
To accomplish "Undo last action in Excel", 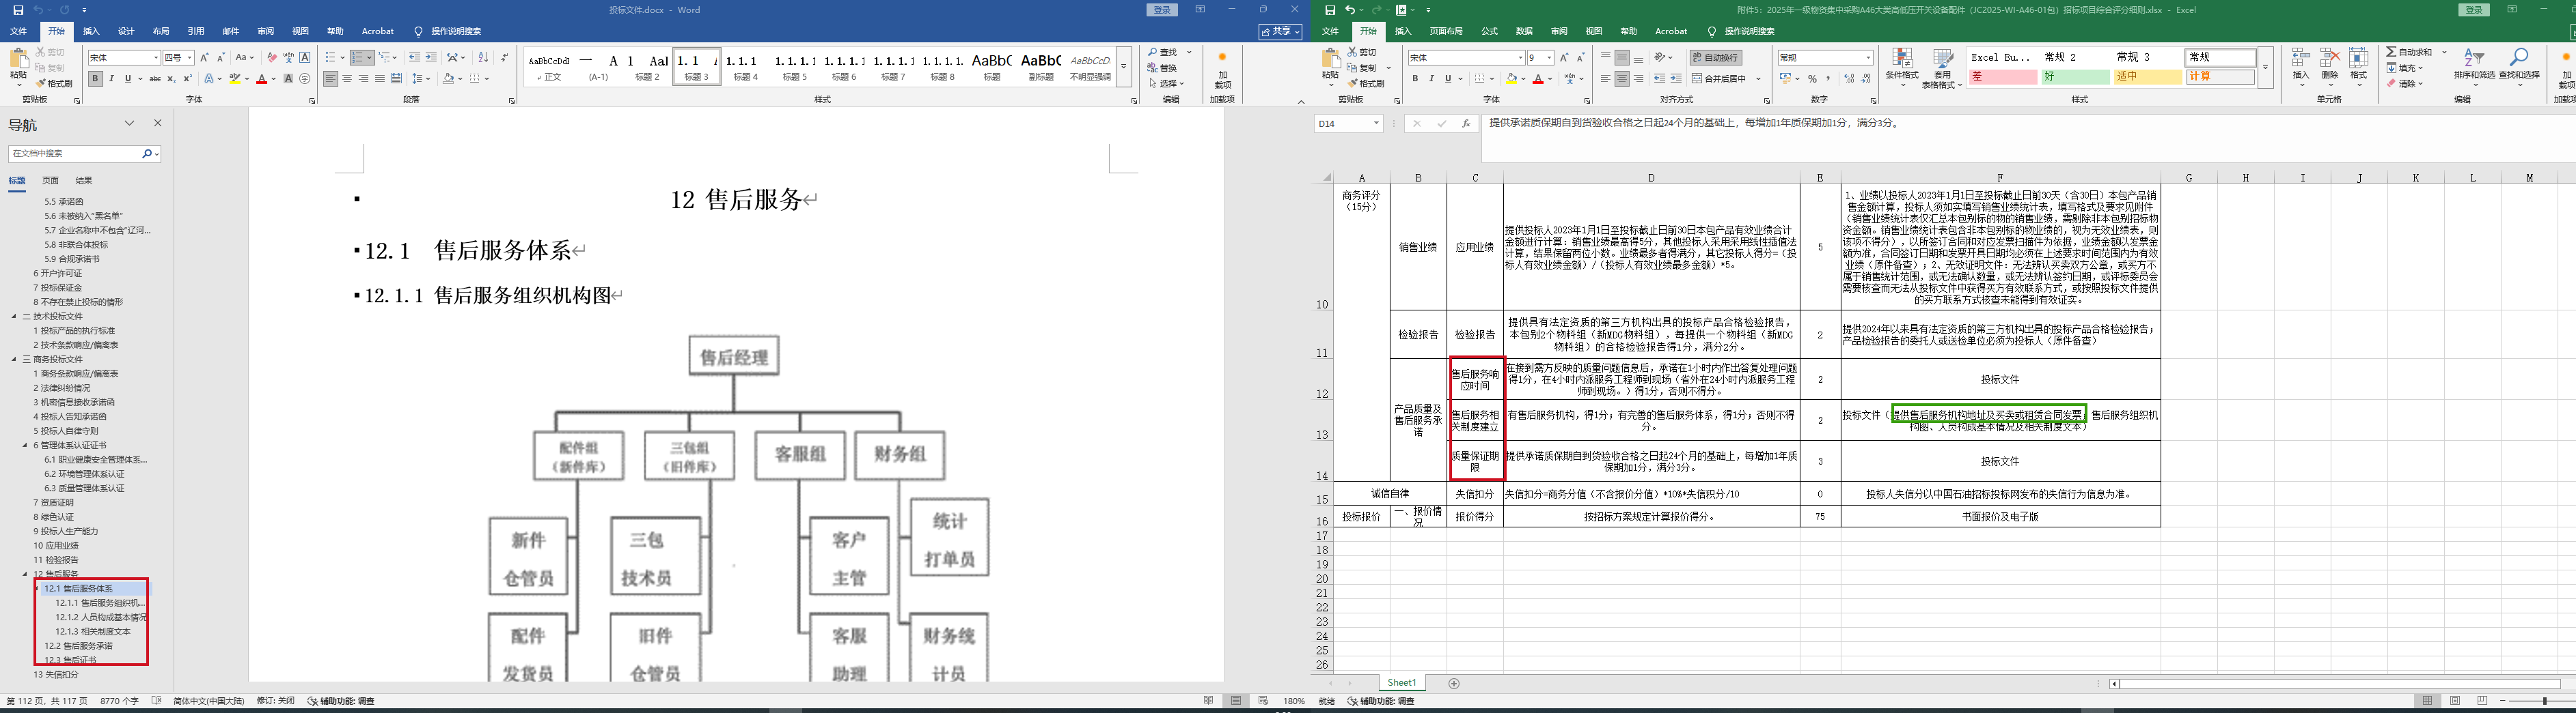I will coord(1350,10).
